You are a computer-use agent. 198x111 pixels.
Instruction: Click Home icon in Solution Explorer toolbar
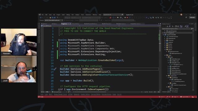[x=167, y=26]
